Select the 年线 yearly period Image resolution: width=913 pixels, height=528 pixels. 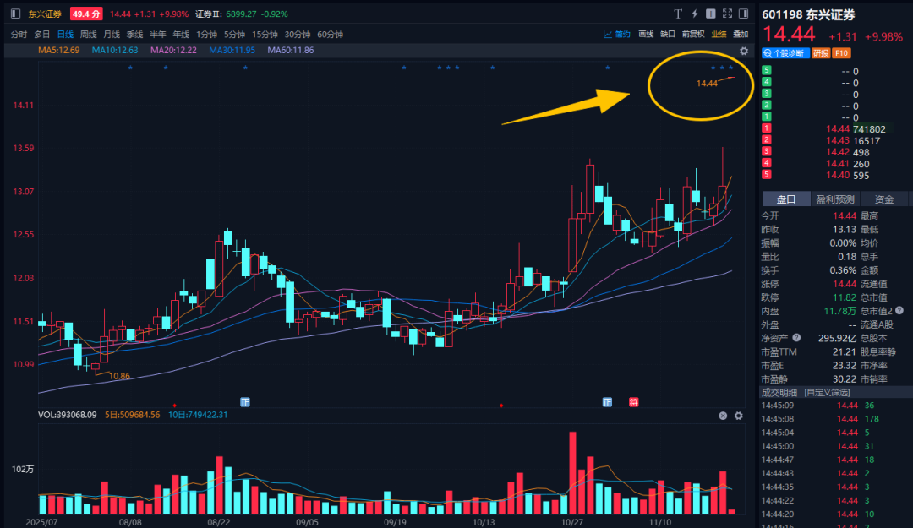click(181, 35)
